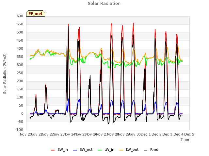Click the -100 y-axis tick label
Image resolution: width=209 pixels, height=156 pixels.
pyautogui.click(x=19, y=130)
